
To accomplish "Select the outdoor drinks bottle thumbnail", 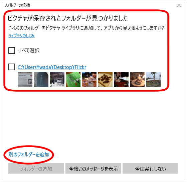I will [89, 80].
